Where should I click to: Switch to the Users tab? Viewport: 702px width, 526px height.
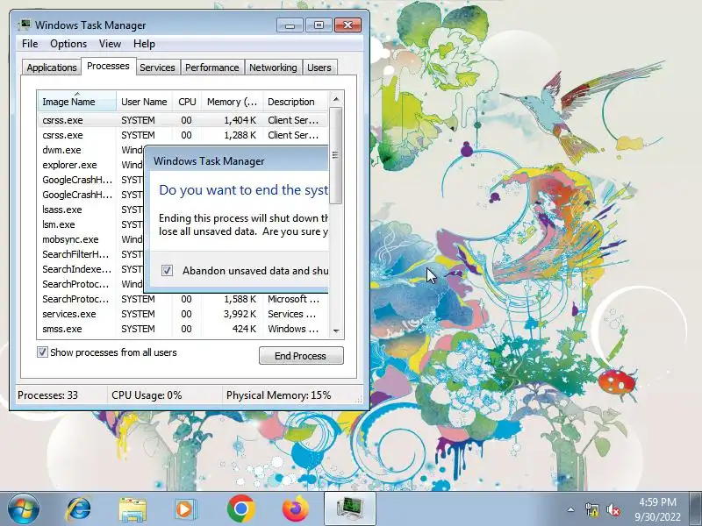point(319,68)
